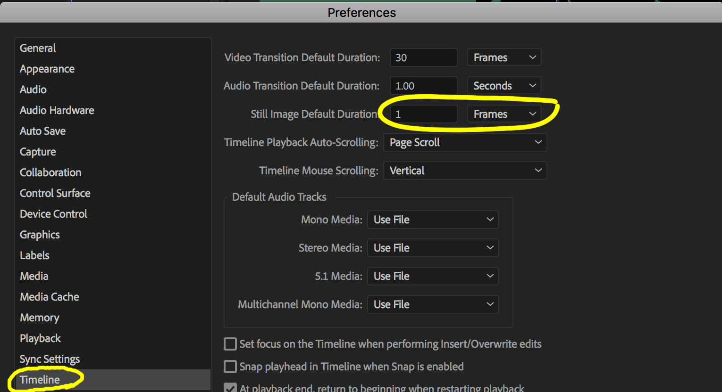Open Stereo Media dropdown
The height and width of the screenshot is (392, 722).
click(433, 248)
